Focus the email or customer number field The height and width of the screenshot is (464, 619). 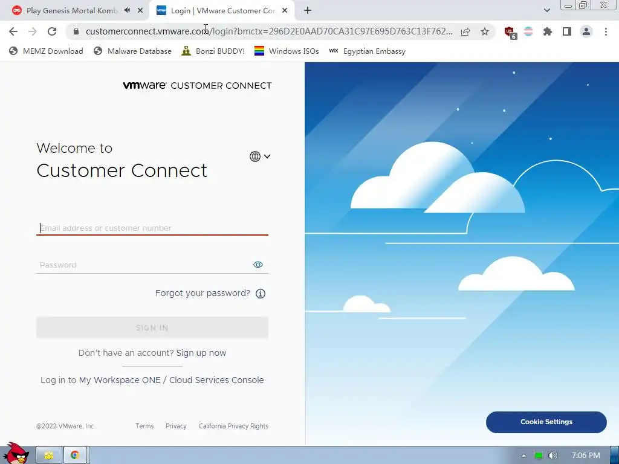[x=152, y=228]
